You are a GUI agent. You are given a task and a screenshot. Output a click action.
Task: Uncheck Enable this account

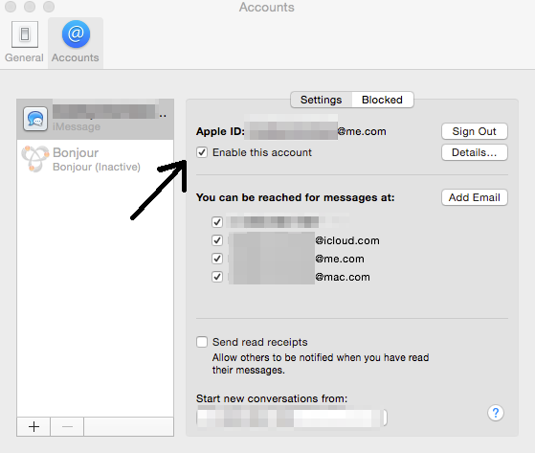pyautogui.click(x=202, y=152)
